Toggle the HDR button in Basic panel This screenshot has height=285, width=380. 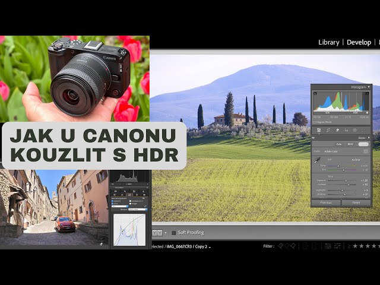pyautogui.click(x=363, y=144)
